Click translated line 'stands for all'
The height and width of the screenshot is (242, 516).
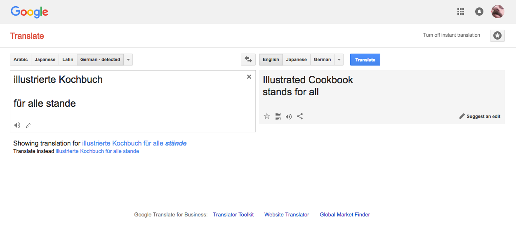pyautogui.click(x=291, y=92)
